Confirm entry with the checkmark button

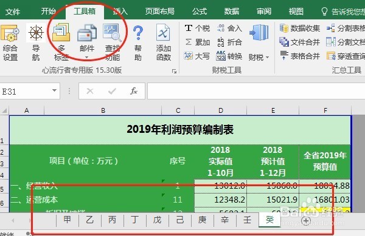112,91
